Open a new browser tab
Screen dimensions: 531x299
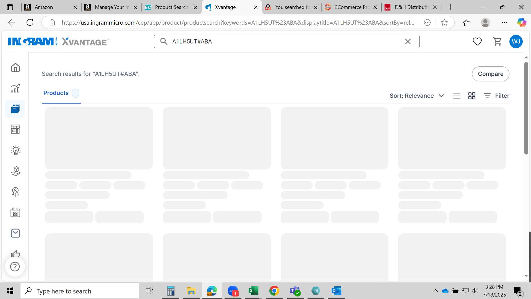click(450, 7)
